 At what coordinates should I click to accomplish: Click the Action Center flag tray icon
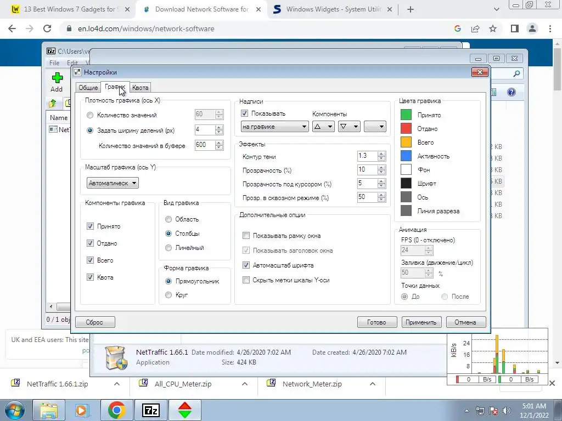pyautogui.click(x=493, y=410)
